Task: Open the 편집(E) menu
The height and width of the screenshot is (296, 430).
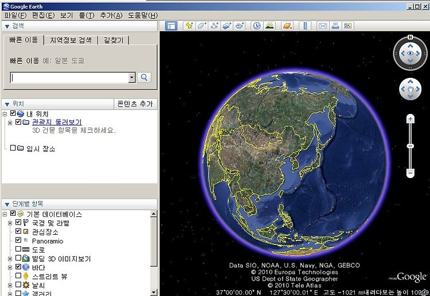Action: [44, 15]
